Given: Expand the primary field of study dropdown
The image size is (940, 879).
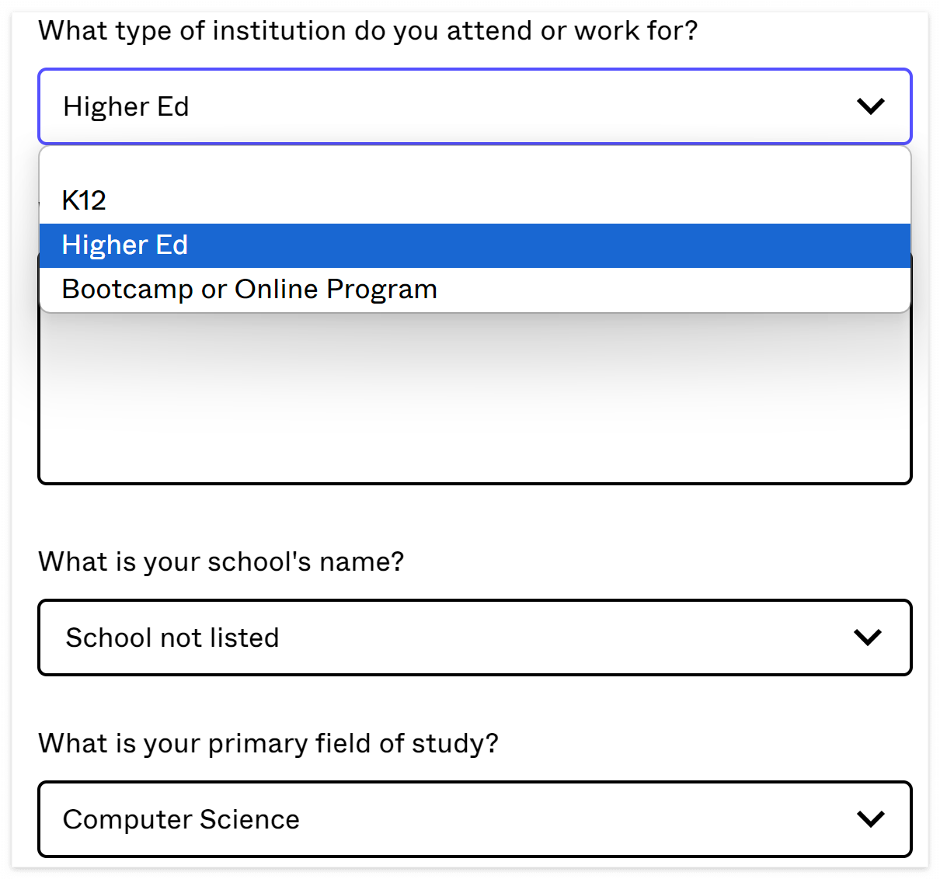Looking at the screenshot, I should click(x=474, y=819).
